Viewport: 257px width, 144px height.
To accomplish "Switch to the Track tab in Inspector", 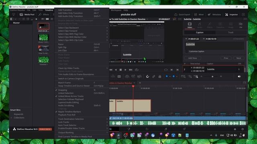I will [230, 32].
